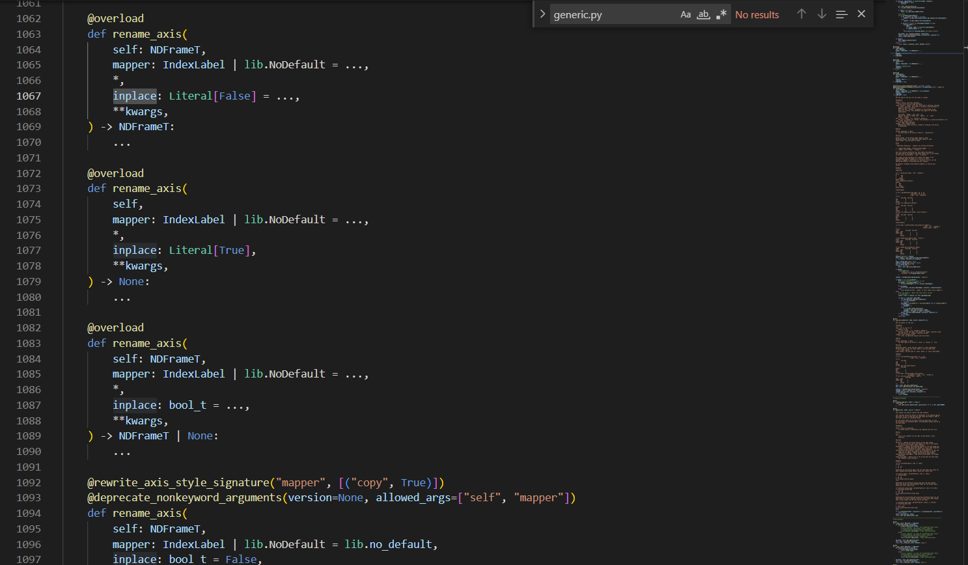Screen dimensions: 968x565
Task: Click 'IndexLabel' on line 1065
Action: coord(194,64)
